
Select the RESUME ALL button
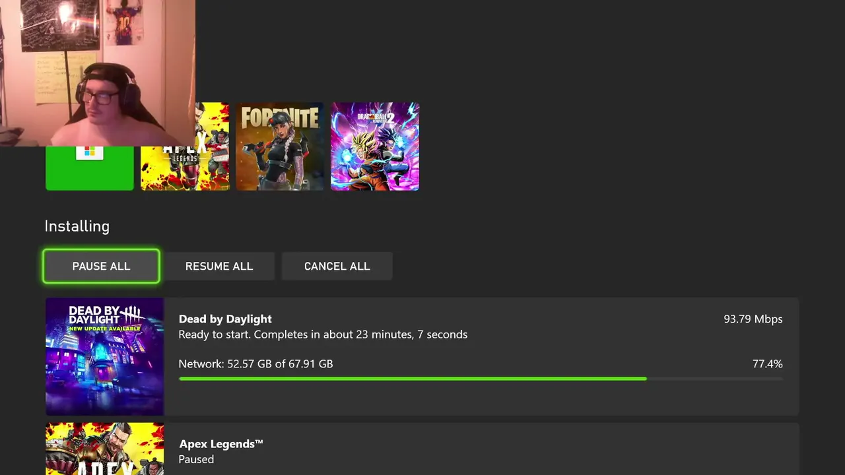[x=219, y=266]
